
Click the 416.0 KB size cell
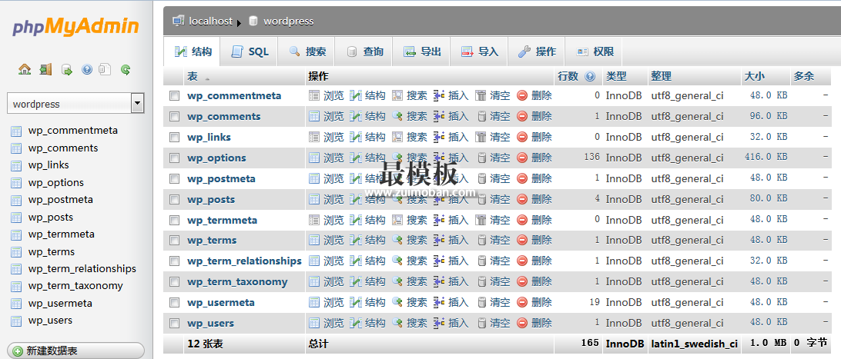point(766,158)
